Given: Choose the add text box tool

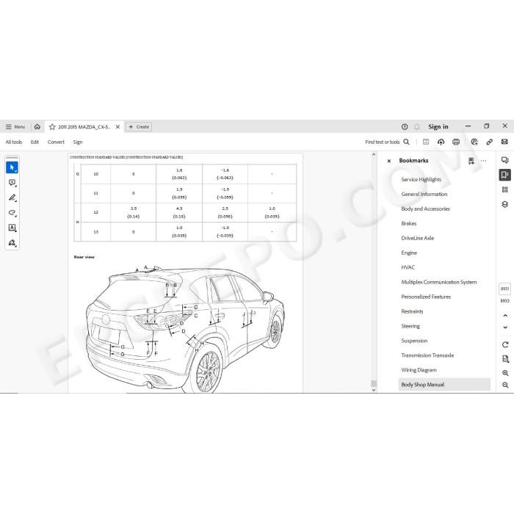Looking at the screenshot, I should coord(12,228).
